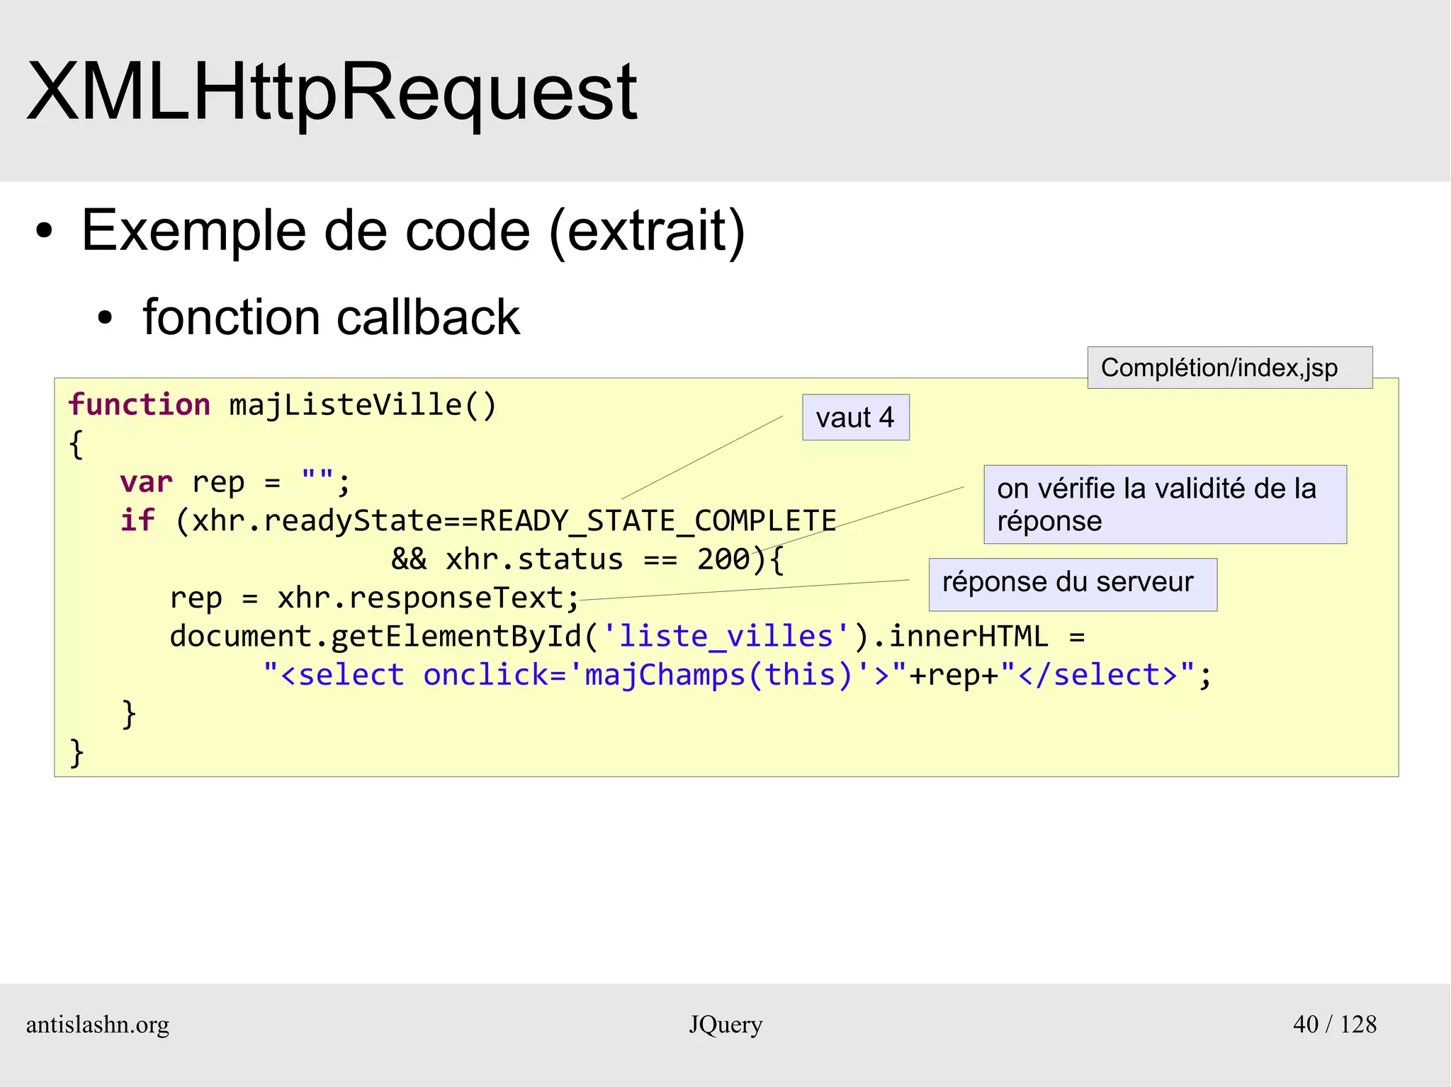Click the document.getElementById('liste_villes') line

(628, 637)
